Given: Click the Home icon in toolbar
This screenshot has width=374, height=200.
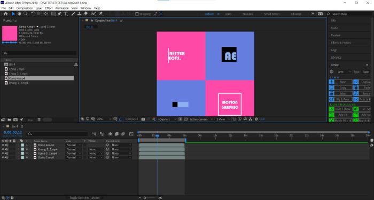Looking at the screenshot, I should tap(6, 14).
